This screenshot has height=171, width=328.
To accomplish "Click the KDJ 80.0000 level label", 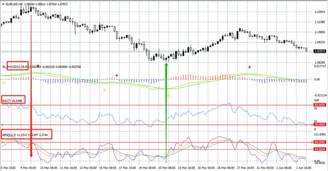I will pos(320,142).
